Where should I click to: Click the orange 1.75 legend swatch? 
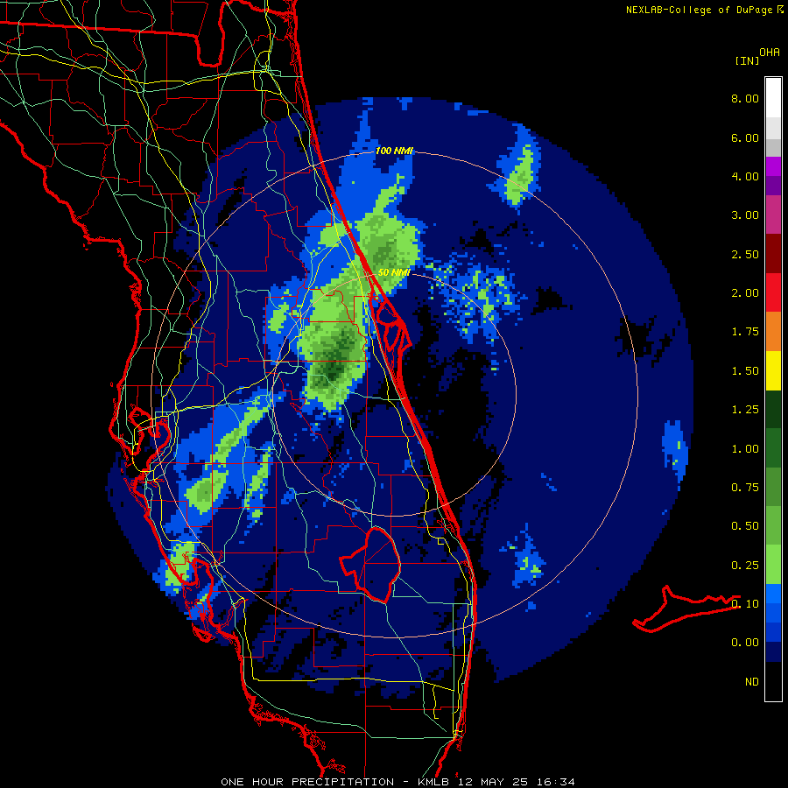(x=773, y=332)
